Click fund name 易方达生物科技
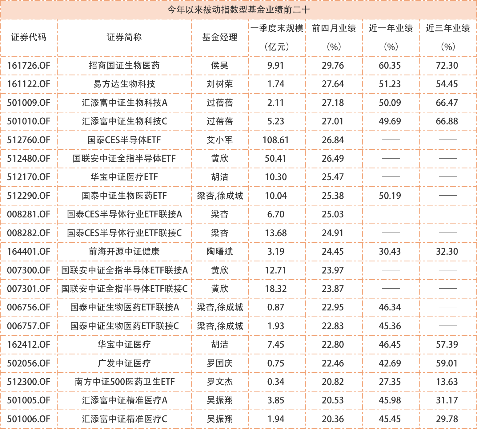Viewport: 477px width, 429px height. 124,84
